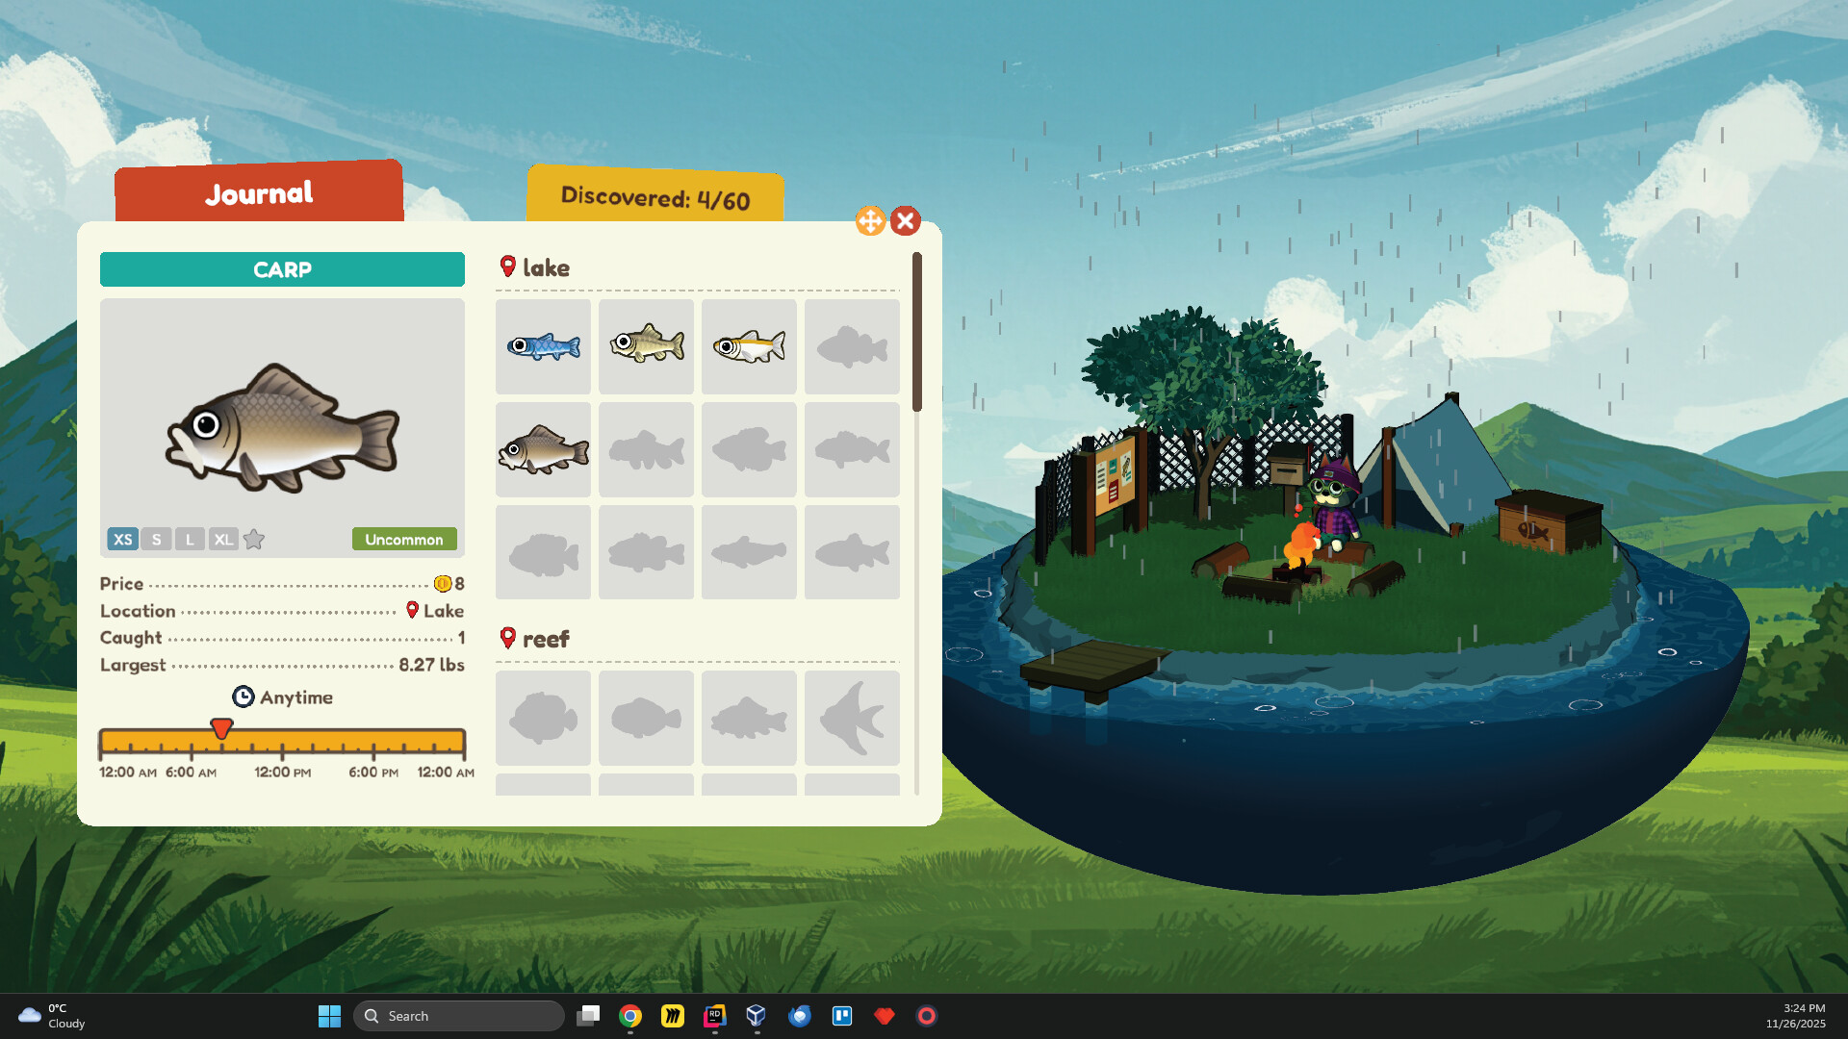Switch to the Journal tab
Screen dimensions: 1848x1039
coord(258,192)
